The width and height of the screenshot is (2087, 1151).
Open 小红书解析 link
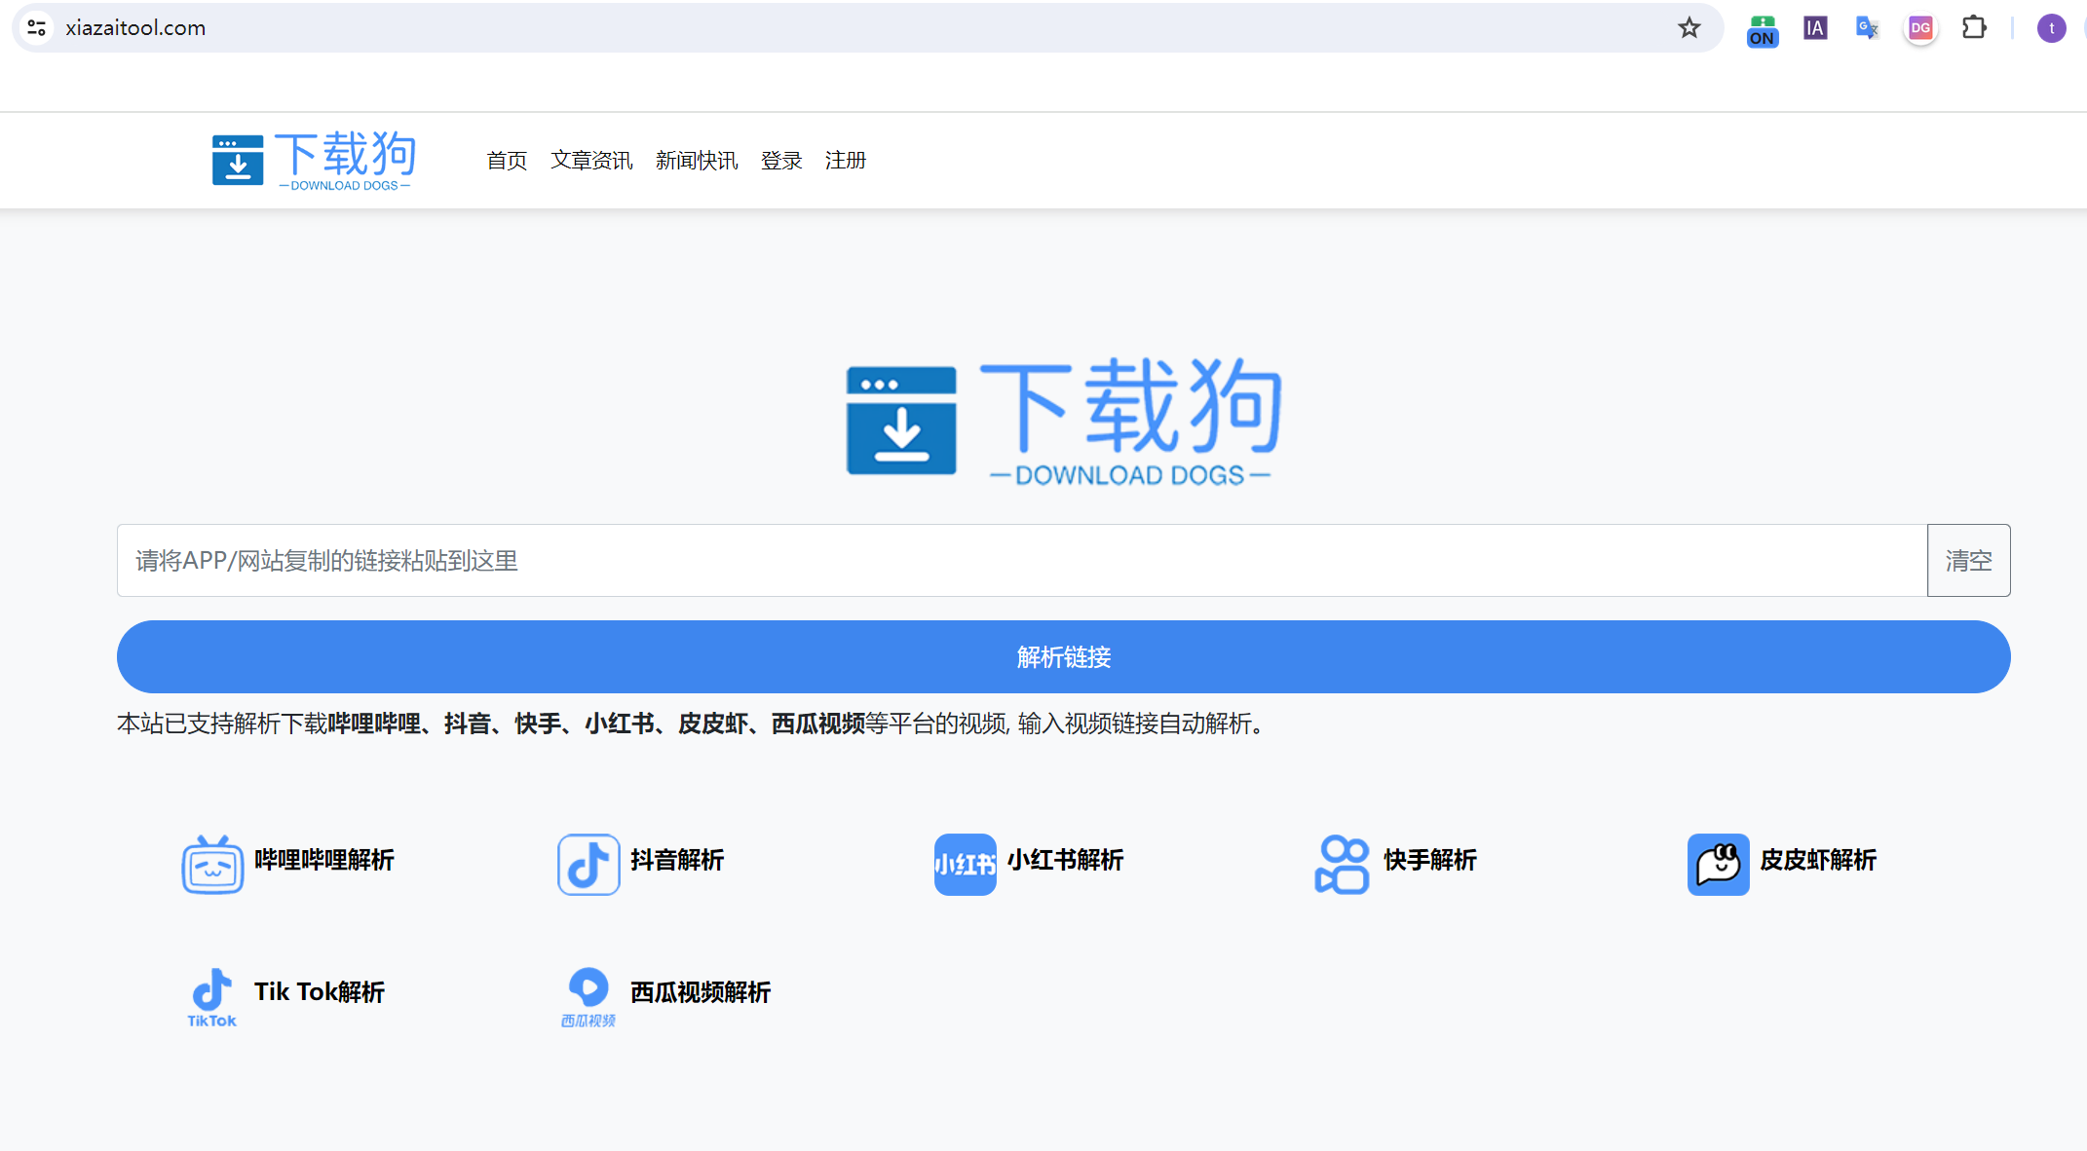(1065, 860)
